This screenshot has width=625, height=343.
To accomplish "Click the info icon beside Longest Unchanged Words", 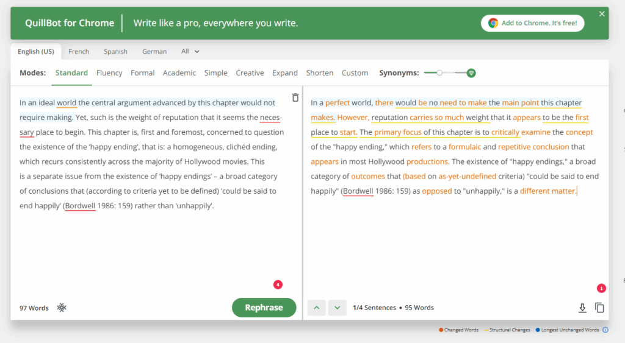I will (605, 330).
